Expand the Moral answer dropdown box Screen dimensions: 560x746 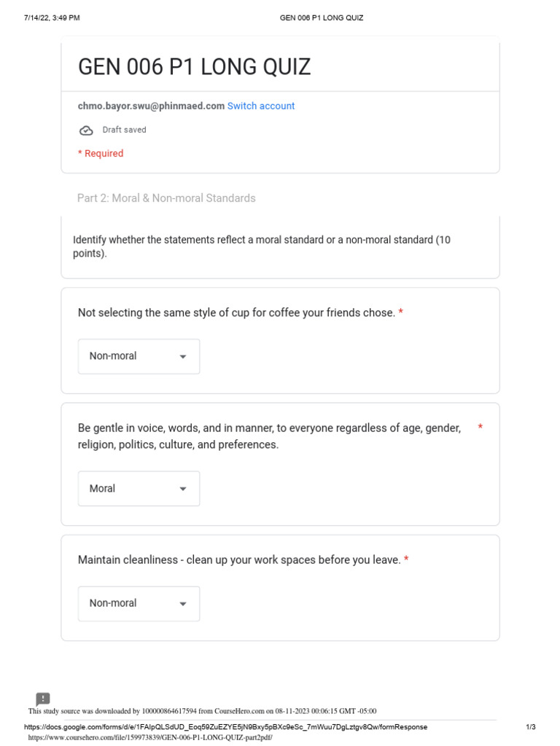(139, 489)
